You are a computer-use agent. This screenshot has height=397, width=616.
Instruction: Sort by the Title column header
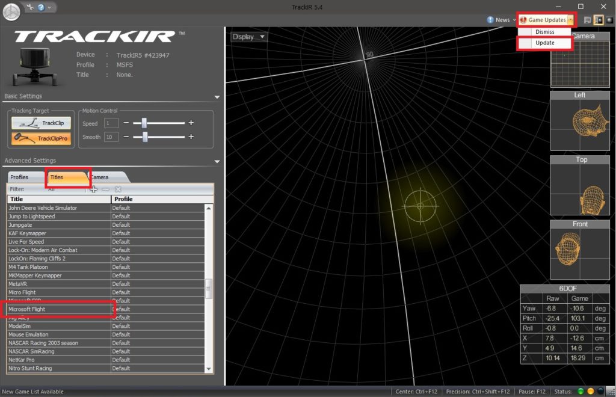click(x=59, y=199)
